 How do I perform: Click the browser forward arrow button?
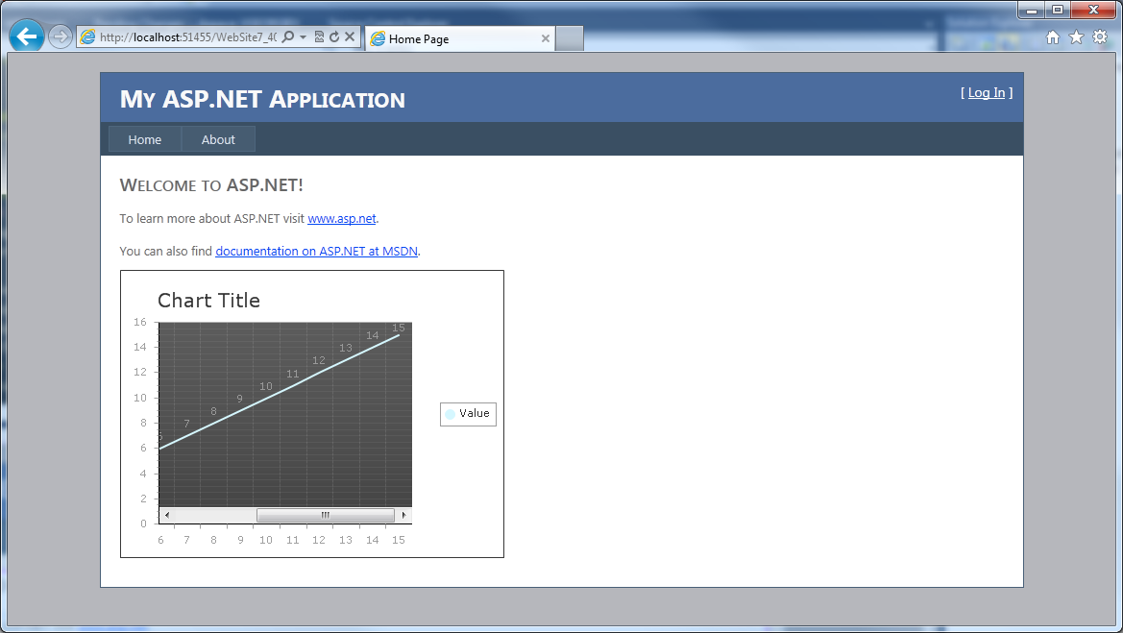pyautogui.click(x=61, y=37)
